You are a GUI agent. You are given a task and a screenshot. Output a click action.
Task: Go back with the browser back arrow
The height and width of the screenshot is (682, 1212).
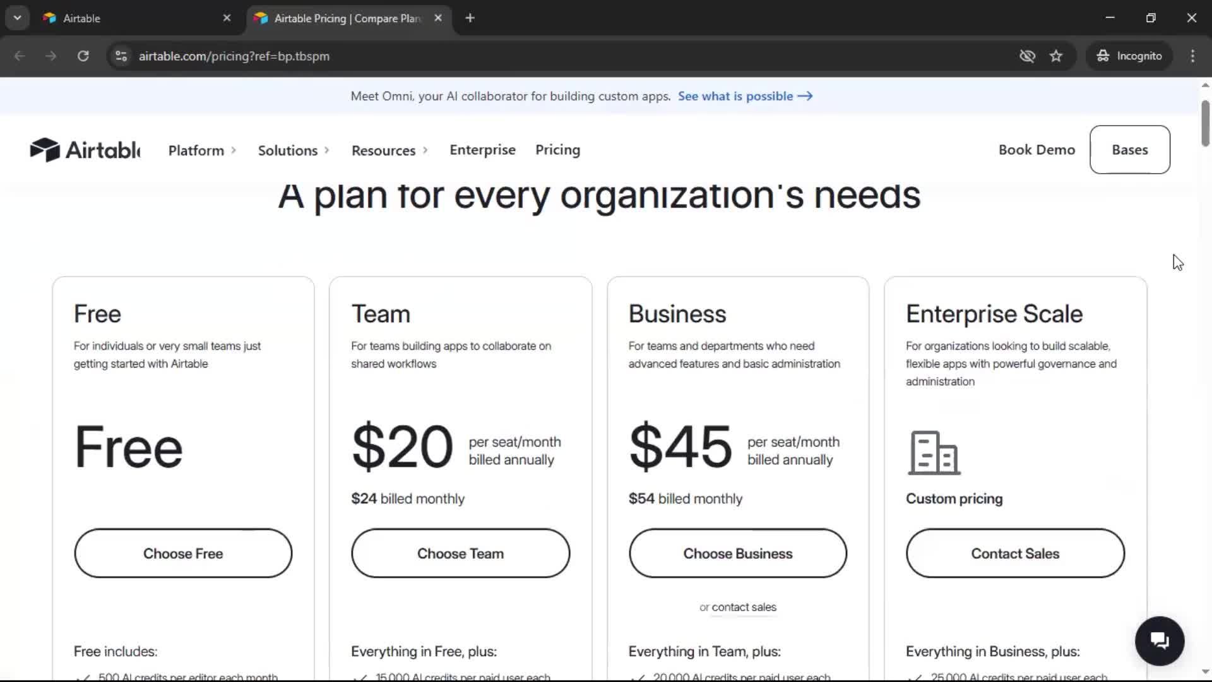(x=20, y=56)
